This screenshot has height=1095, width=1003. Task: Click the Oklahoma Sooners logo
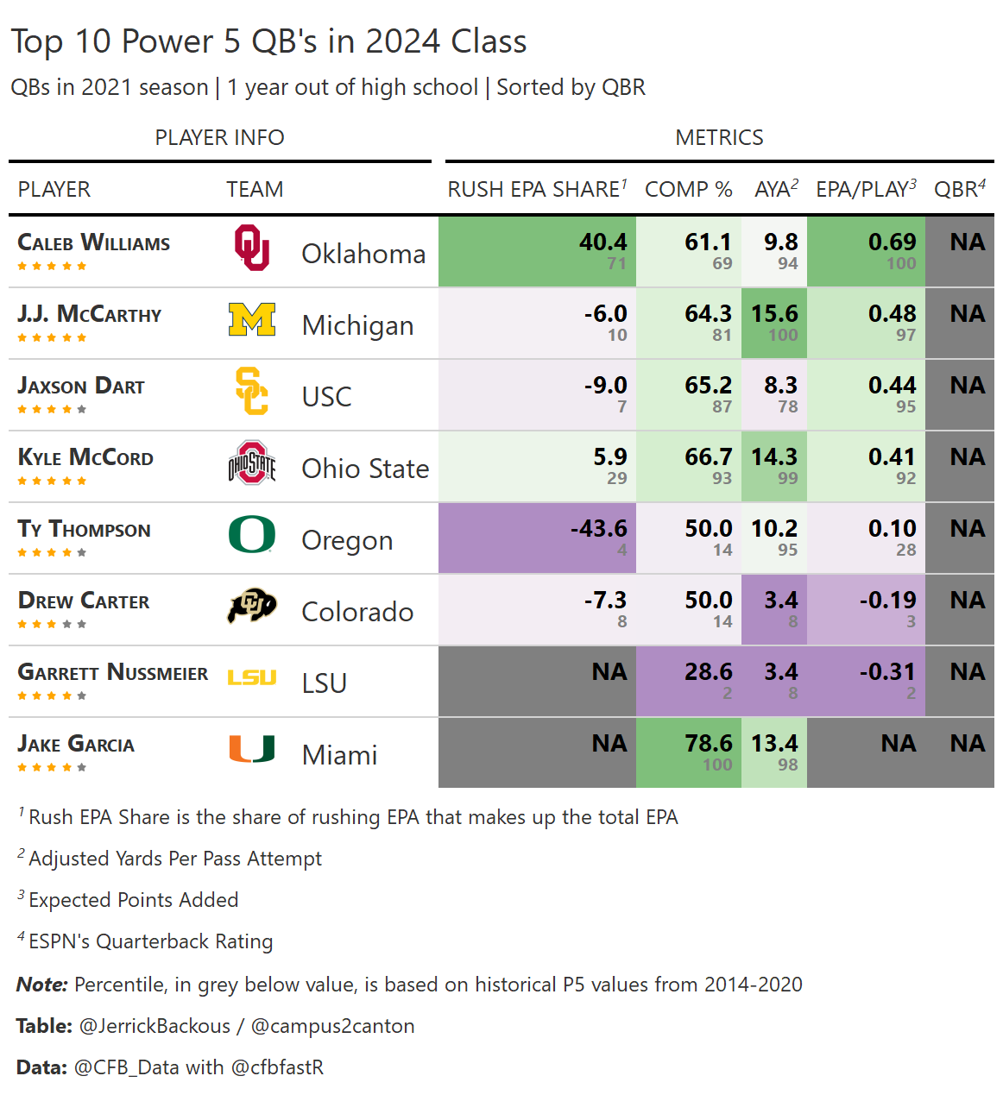point(252,249)
